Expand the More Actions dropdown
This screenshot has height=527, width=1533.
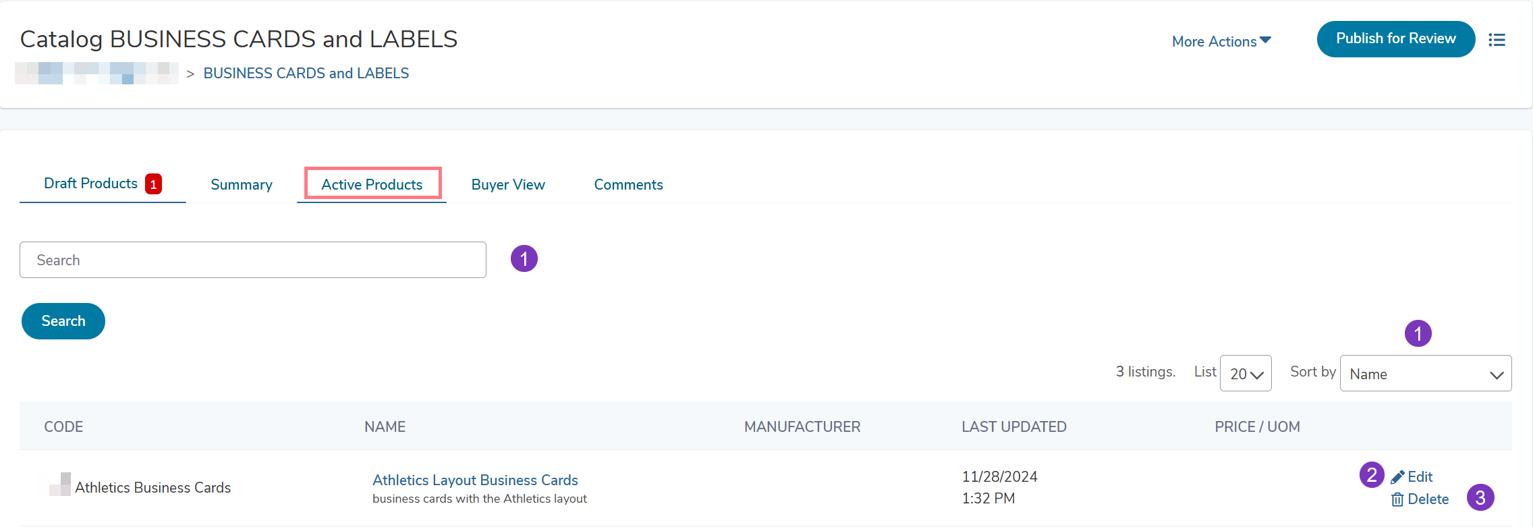point(1221,41)
